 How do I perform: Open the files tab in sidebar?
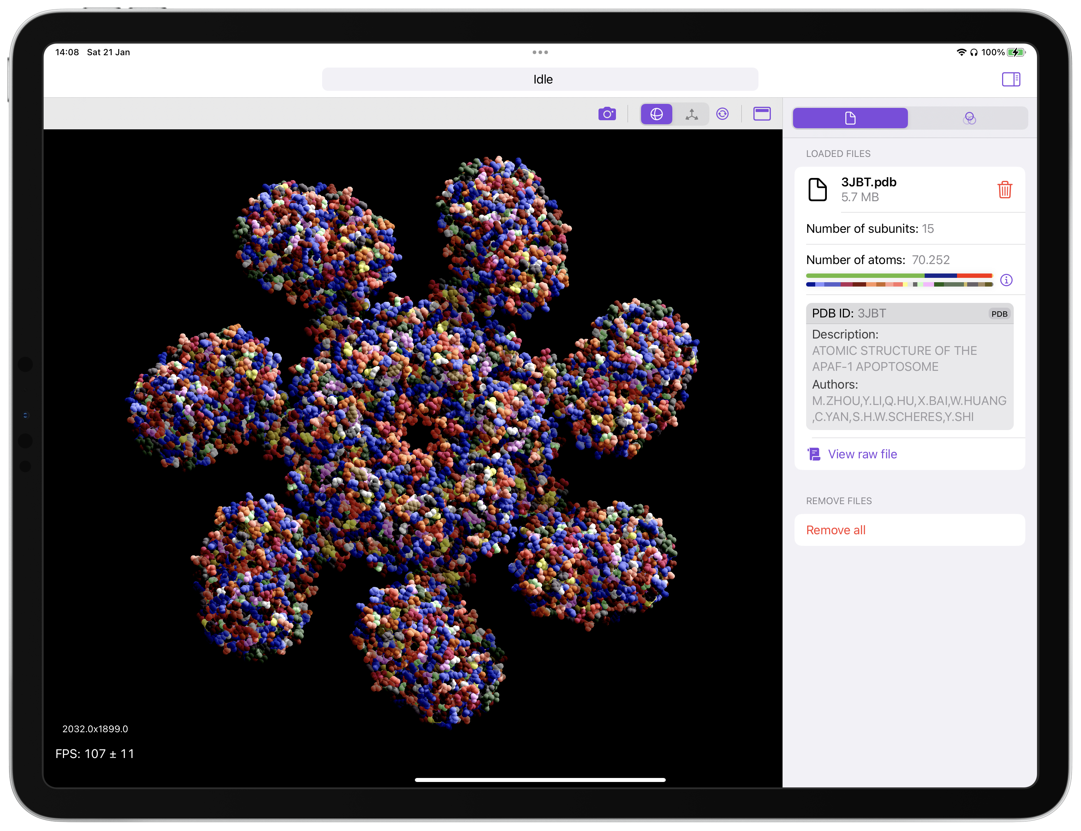pyautogui.click(x=850, y=118)
